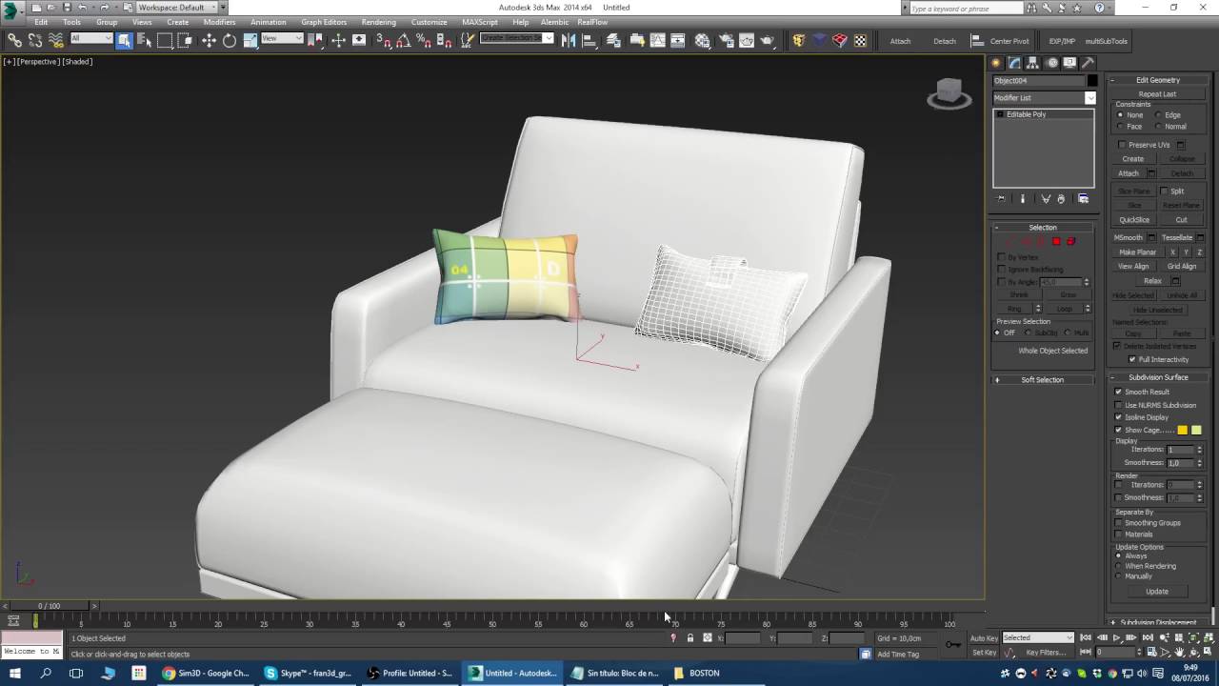Select the Polygon sub-object level icon

pos(1056,242)
